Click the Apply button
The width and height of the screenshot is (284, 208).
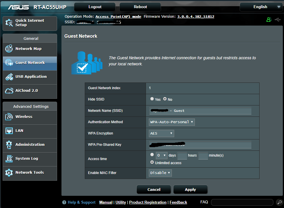click(190, 189)
